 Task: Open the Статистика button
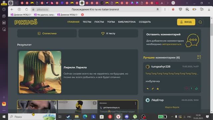(x=47, y=33)
